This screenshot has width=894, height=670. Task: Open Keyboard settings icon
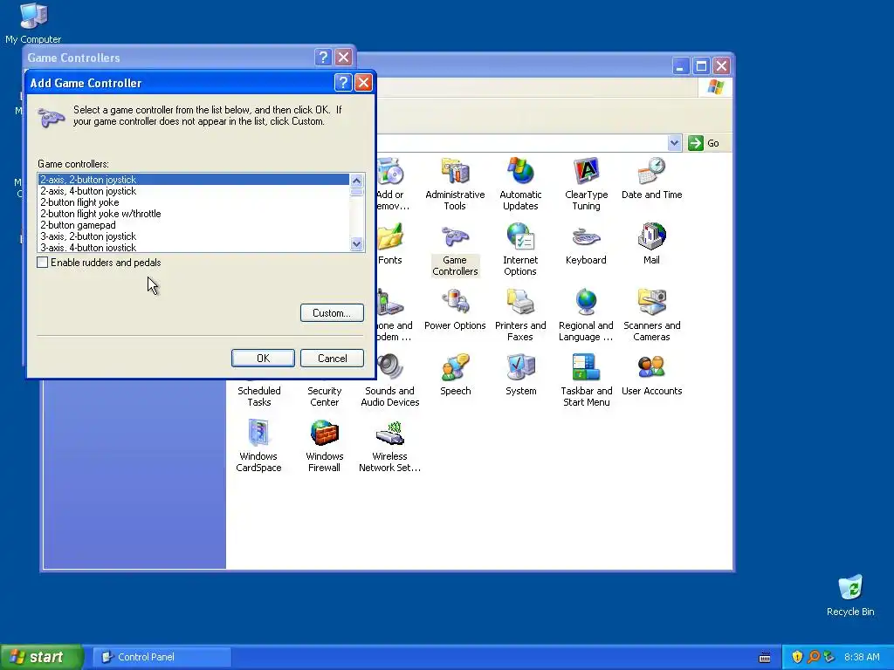click(x=586, y=244)
